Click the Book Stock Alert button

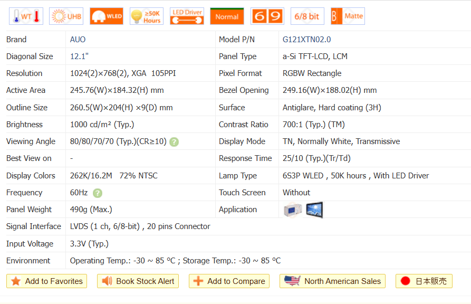pyautogui.click(x=138, y=281)
